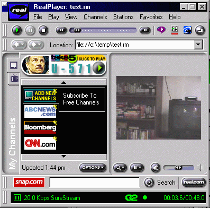Open the CNN.com channel

(40, 143)
